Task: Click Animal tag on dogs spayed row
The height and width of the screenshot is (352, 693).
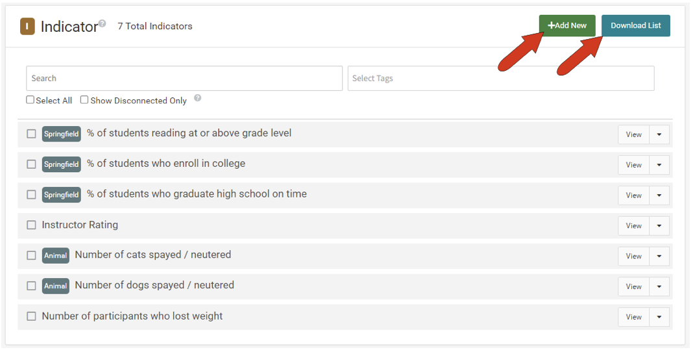Action: point(56,286)
